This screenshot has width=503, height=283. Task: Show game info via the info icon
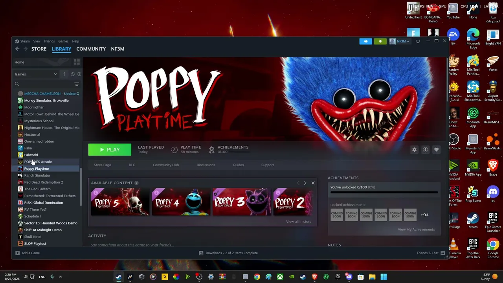click(425, 150)
